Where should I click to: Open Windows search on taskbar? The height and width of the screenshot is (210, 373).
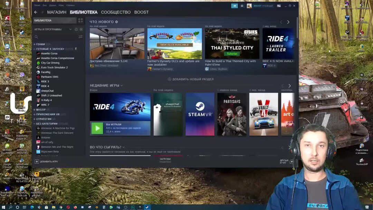(x=10, y=207)
